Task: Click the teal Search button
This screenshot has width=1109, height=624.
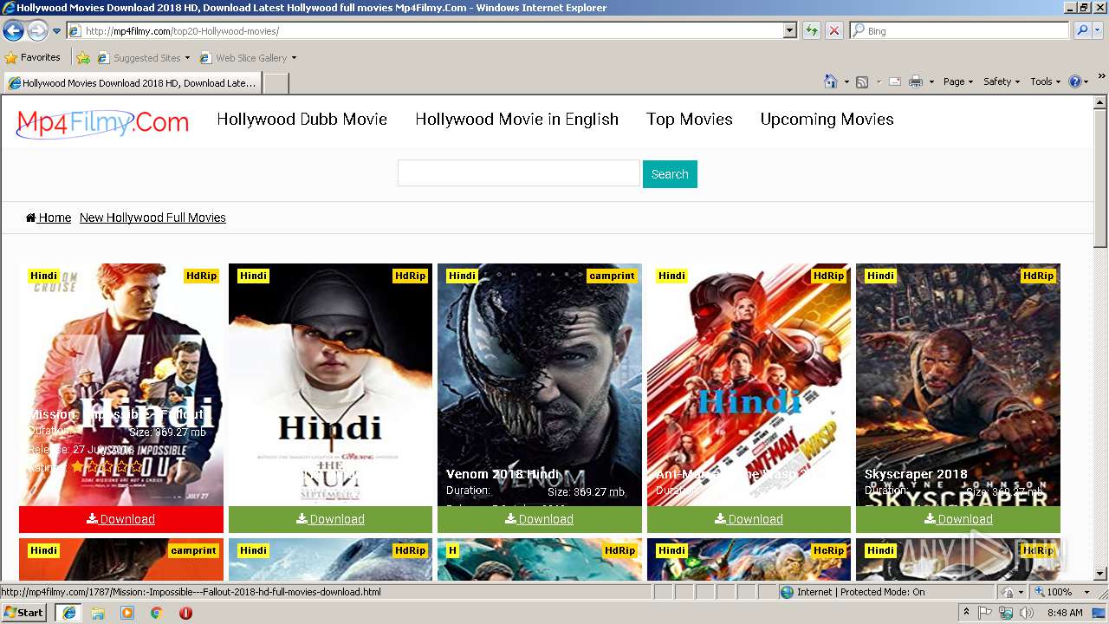Action: (670, 174)
